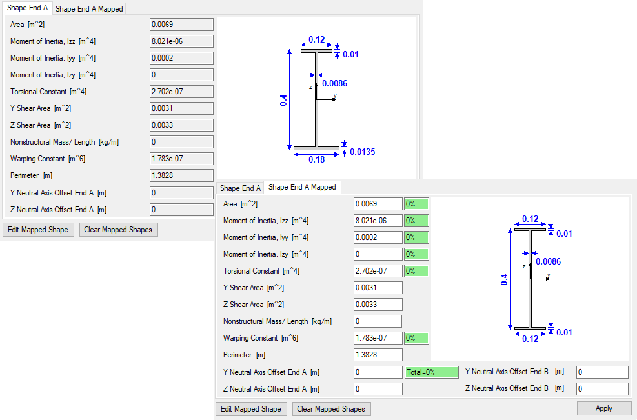Click the mapped I-beam cross-section preview
637x420 pixels.
[x=530, y=279]
